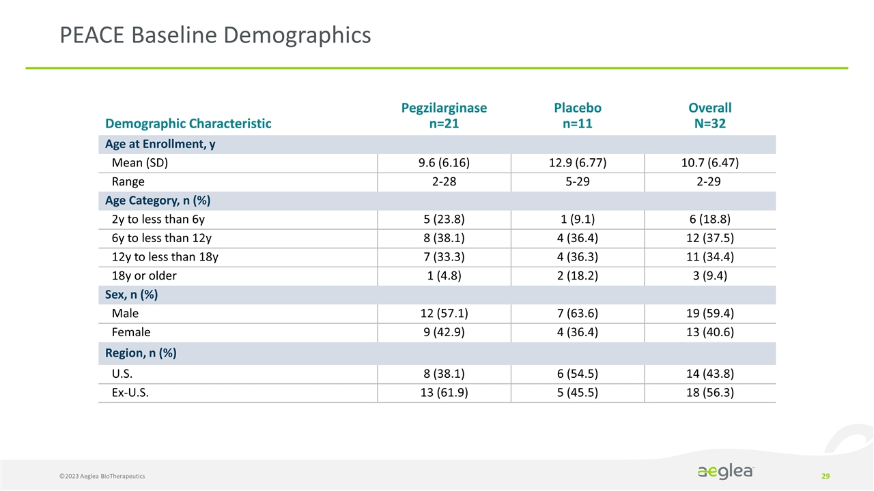The width and height of the screenshot is (874, 491).
Task: Click the Demographic Characteristic header label
Action: click(x=188, y=123)
